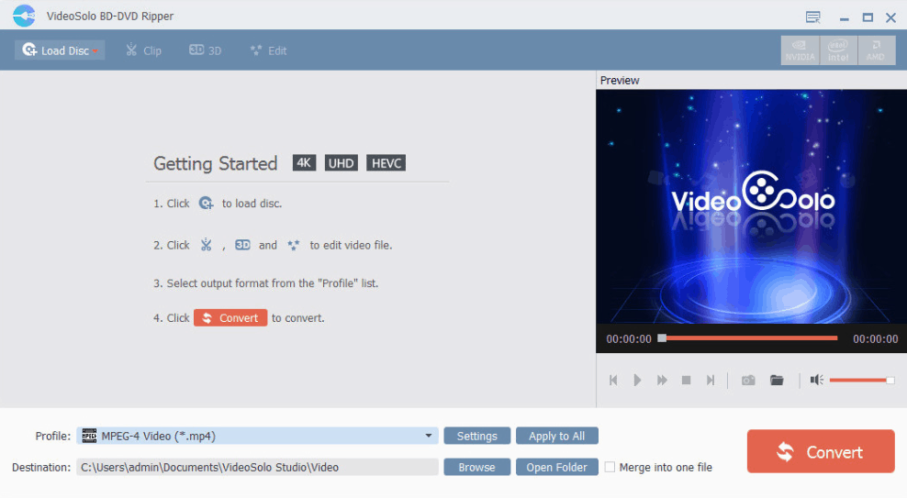Mute the preview volume speaker
This screenshot has height=498, width=907.
816,380
